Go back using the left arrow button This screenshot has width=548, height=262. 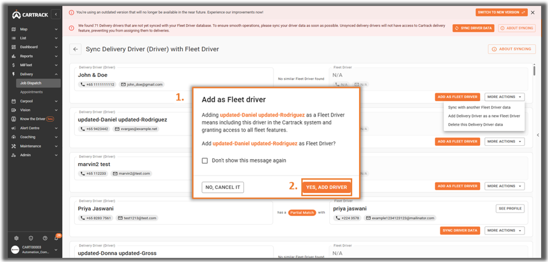[x=75, y=49]
